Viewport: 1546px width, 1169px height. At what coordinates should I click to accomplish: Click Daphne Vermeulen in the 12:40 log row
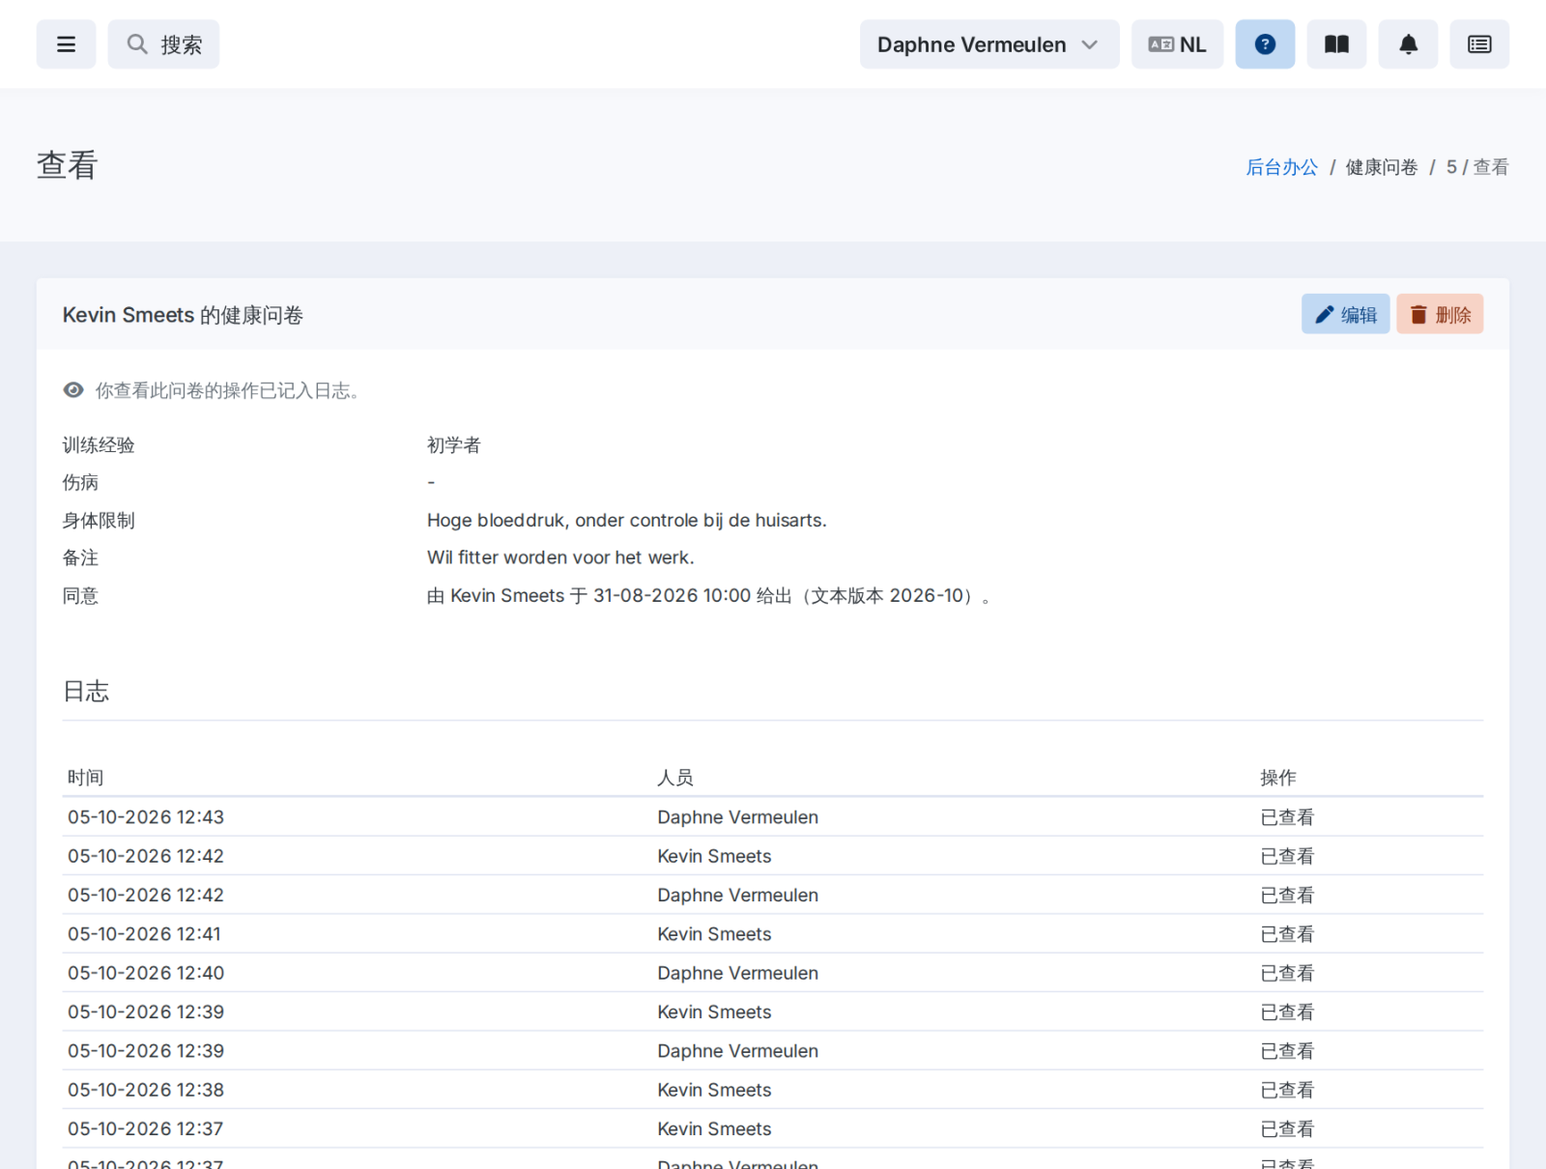(738, 973)
